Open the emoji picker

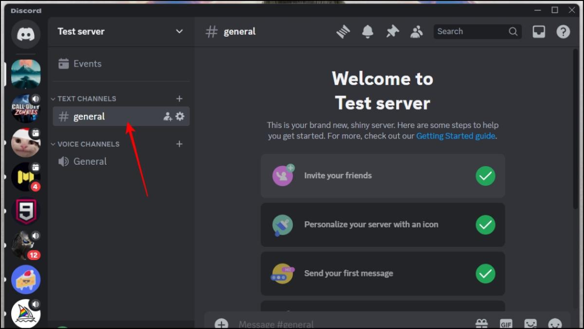tap(555, 323)
